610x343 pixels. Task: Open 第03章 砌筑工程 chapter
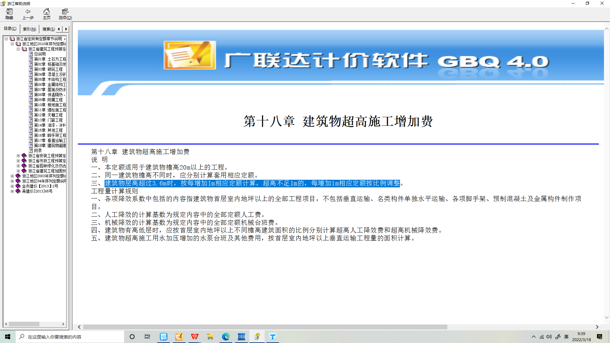(x=48, y=69)
